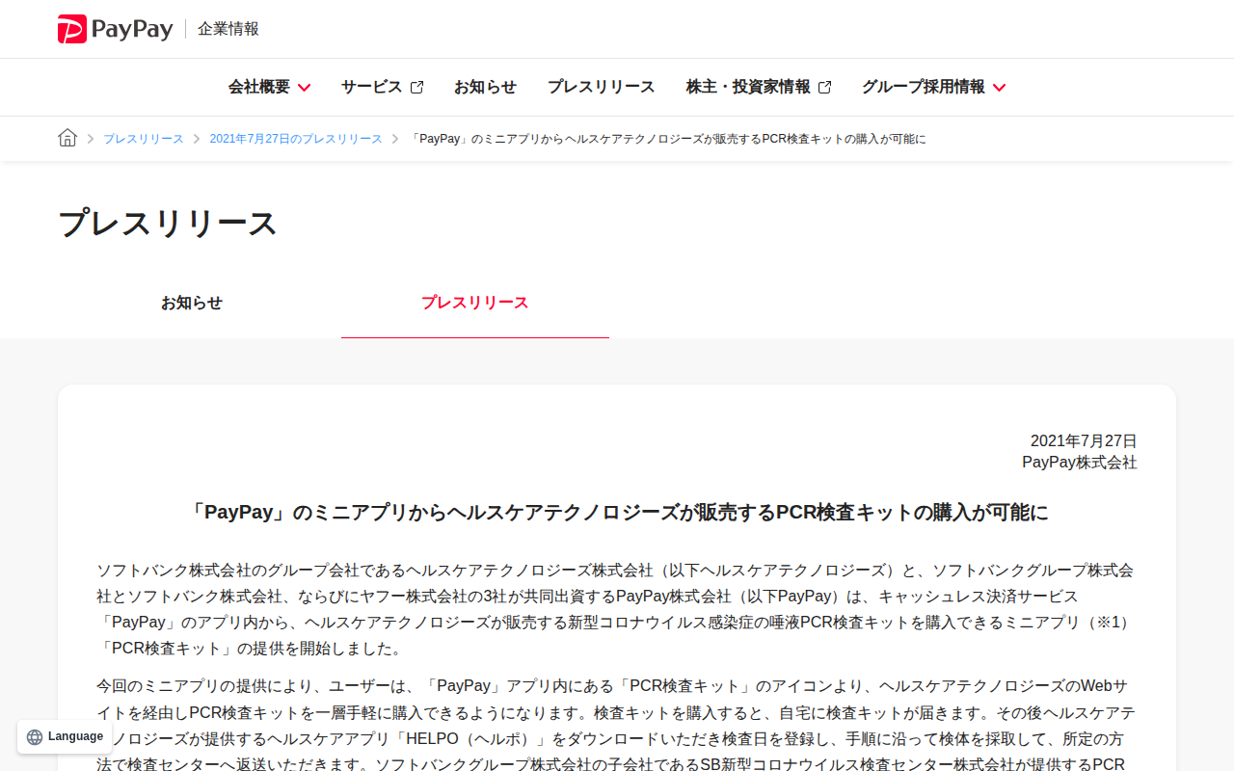Open the サービス menu item
This screenshot has height=771, width=1234.
(372, 87)
